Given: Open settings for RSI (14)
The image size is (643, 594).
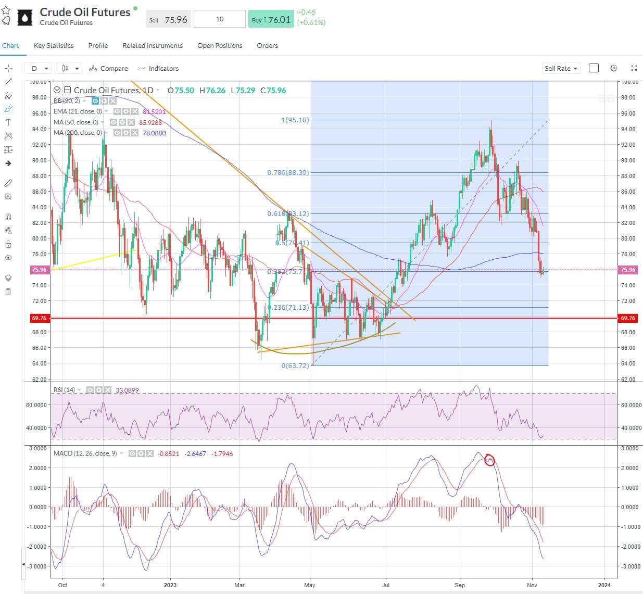Looking at the screenshot, I should click(98, 390).
